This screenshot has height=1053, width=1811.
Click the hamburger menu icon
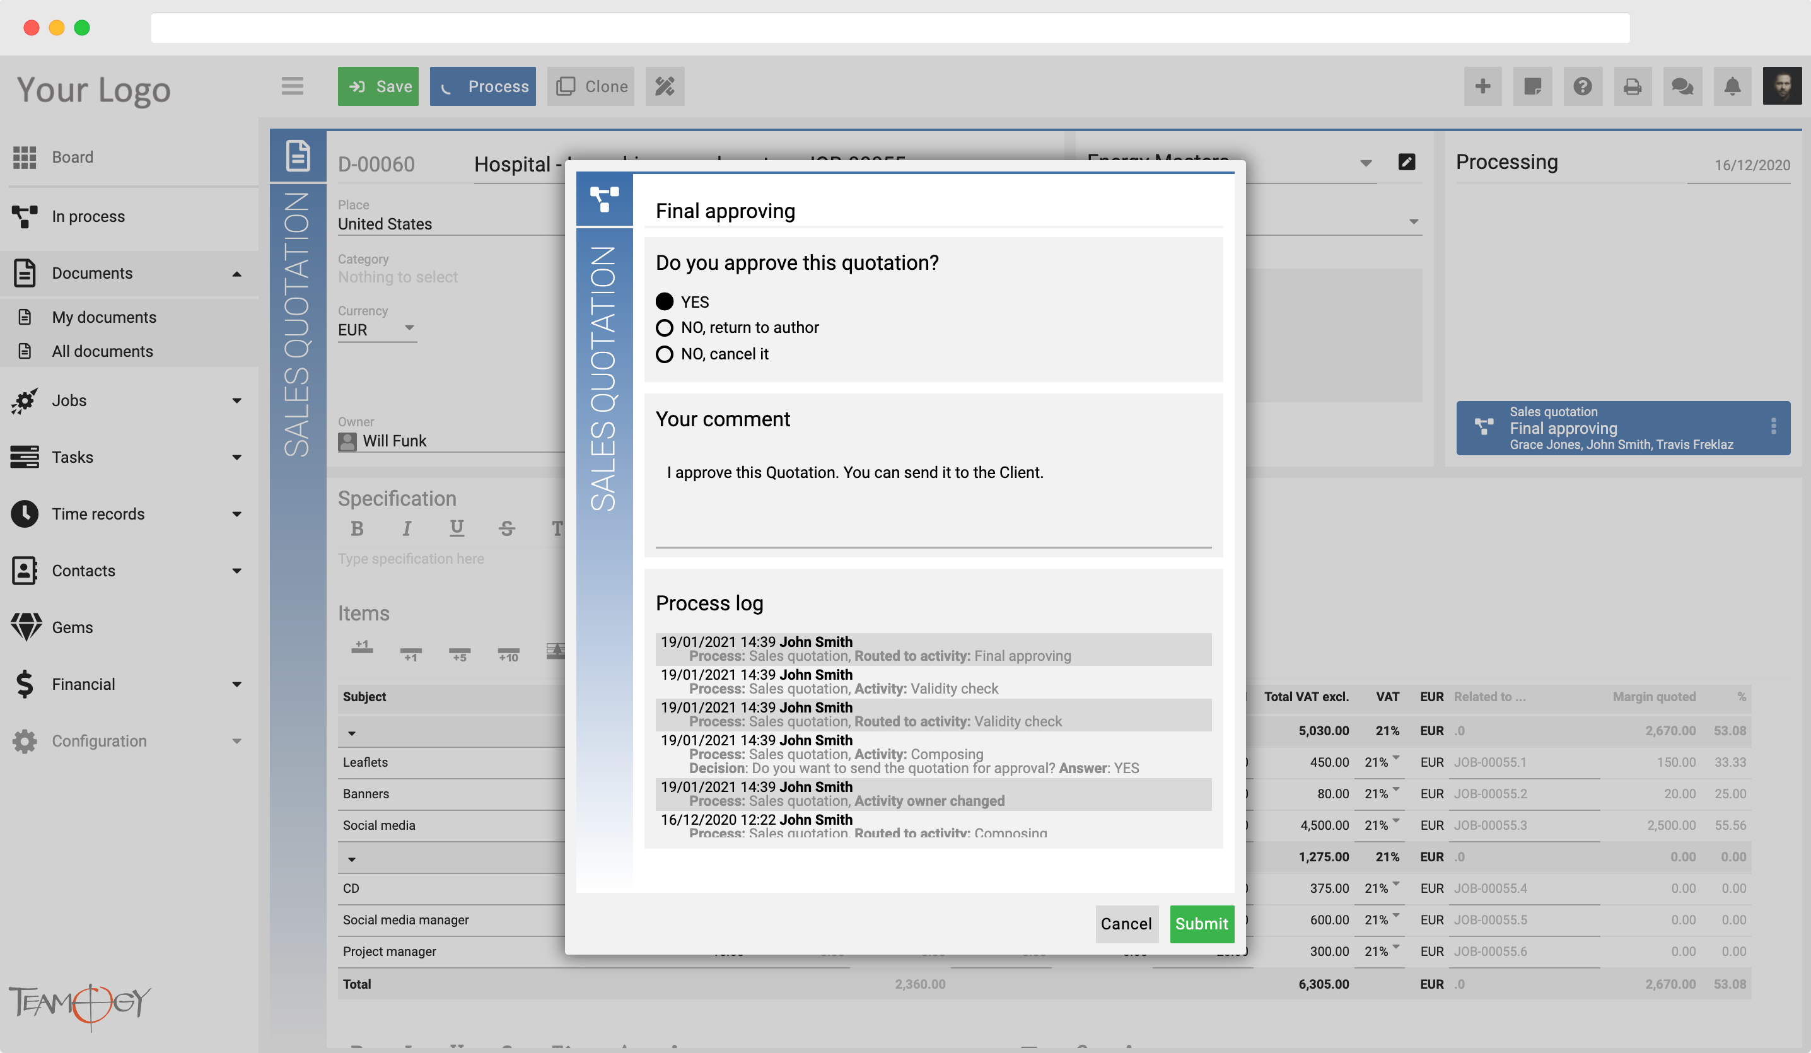pos(292,86)
